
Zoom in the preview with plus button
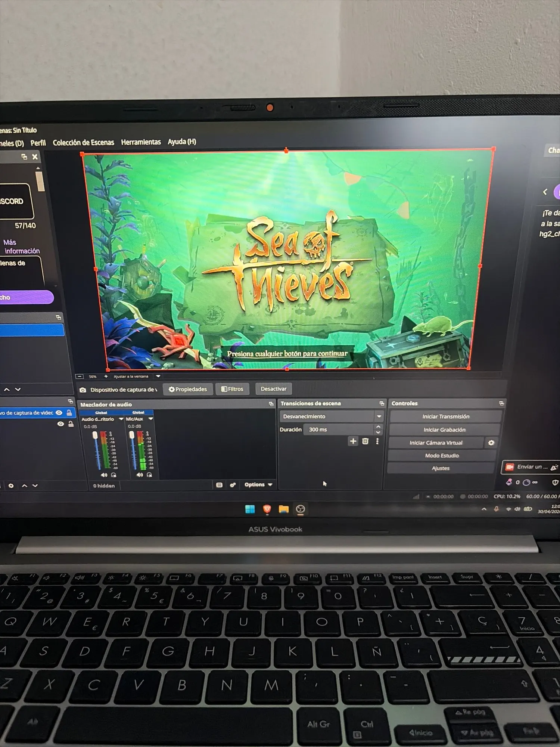click(x=106, y=376)
